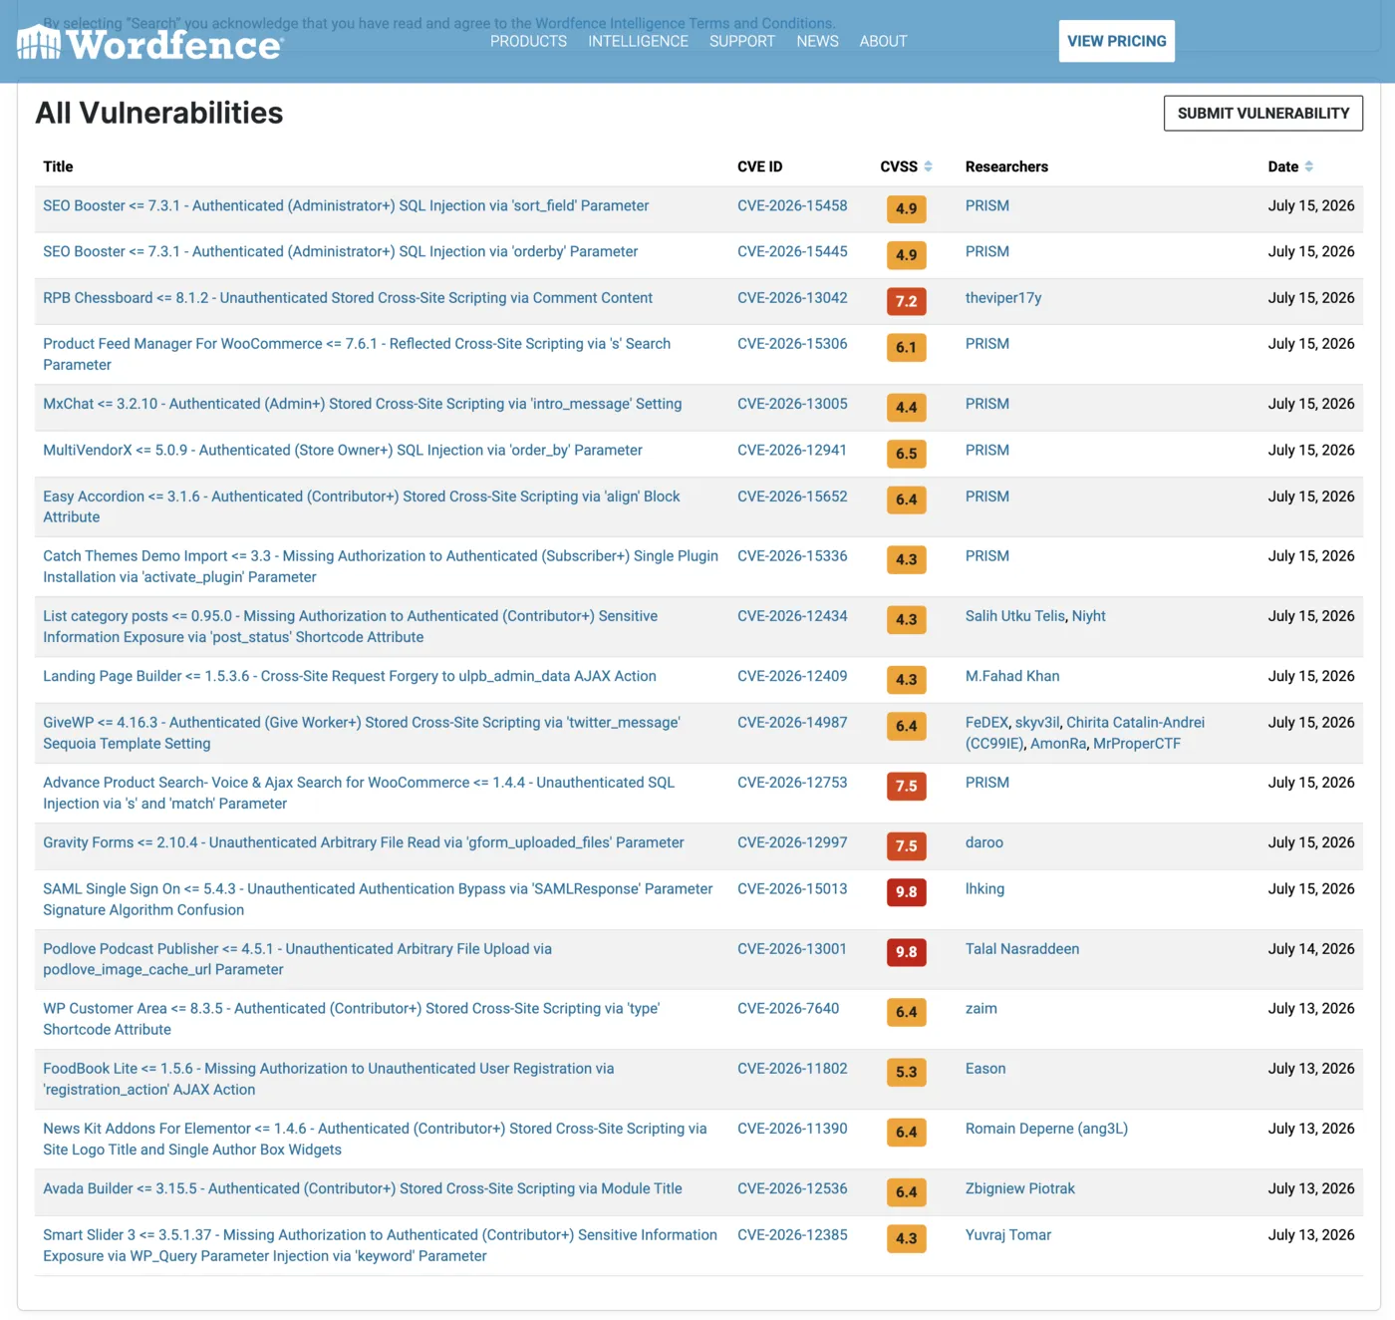Open Gravity Forms Arbitrary File Read entry

(x=364, y=842)
